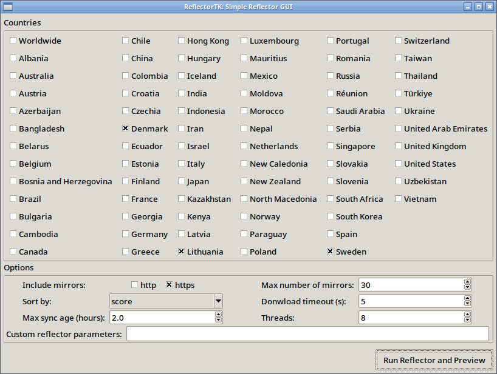This screenshot has height=374, width=497.
Task: Check the United States option
Action: point(399,164)
